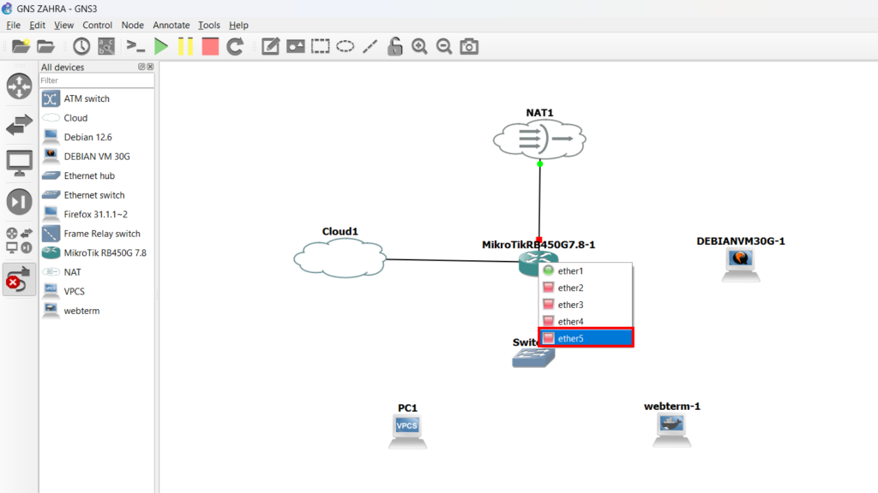This screenshot has width=878, height=493.
Task: Click the Filter devices input field
Action: pyautogui.click(x=96, y=80)
